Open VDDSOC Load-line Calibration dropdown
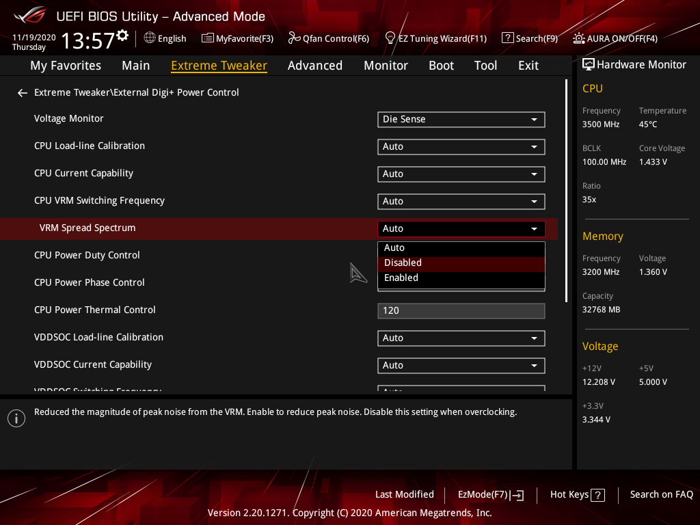 click(x=461, y=338)
